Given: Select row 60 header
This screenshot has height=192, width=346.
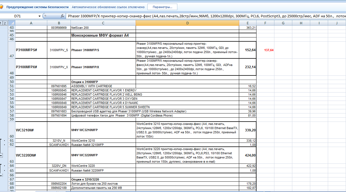Looking at the screenshot, I should tap(11, 130).
